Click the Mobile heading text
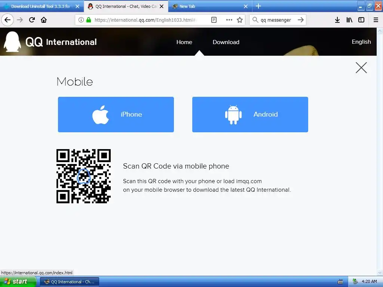The image size is (383, 287). pos(75,82)
